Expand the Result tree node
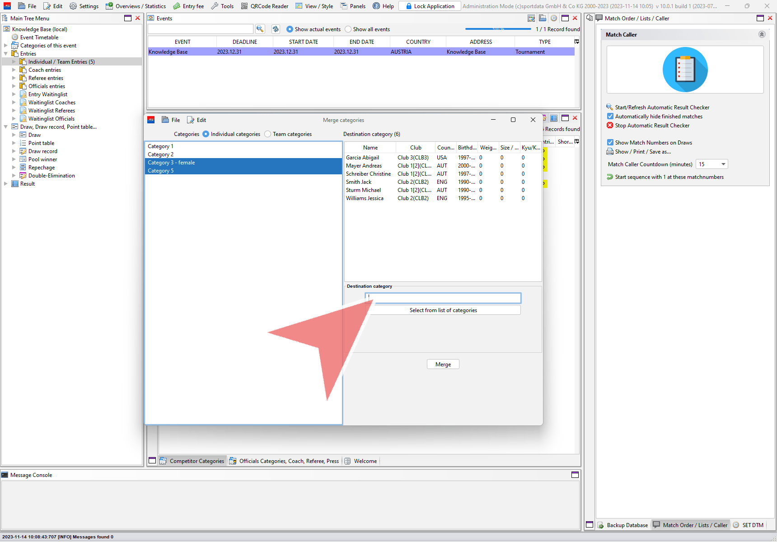Viewport: 777px width, 542px height. [5, 184]
